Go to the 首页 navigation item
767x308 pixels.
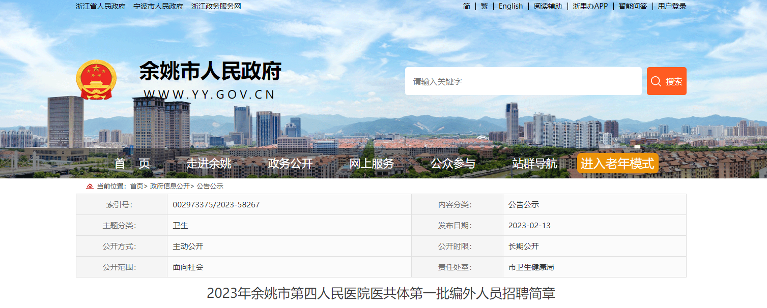tap(132, 164)
